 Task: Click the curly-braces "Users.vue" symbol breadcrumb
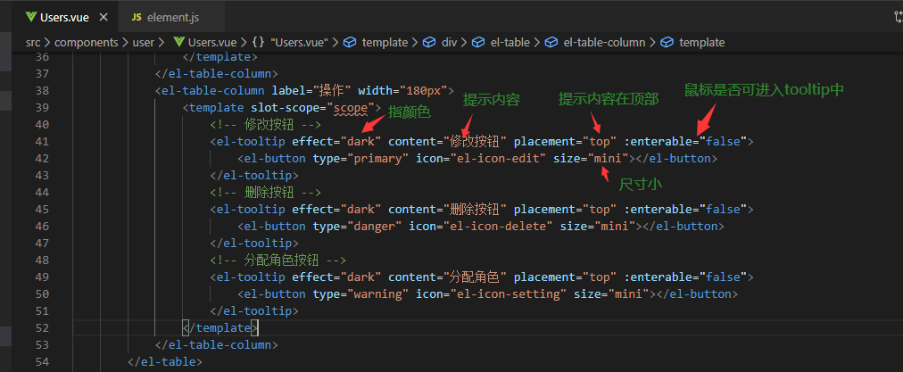(x=290, y=42)
